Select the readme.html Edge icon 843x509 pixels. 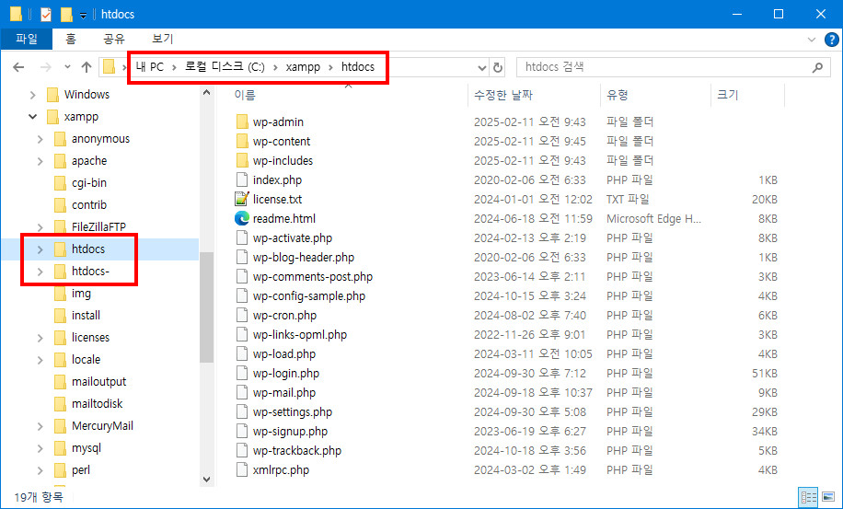point(242,219)
